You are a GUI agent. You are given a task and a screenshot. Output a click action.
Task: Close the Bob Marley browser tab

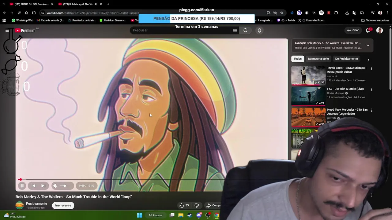pos(101,4)
